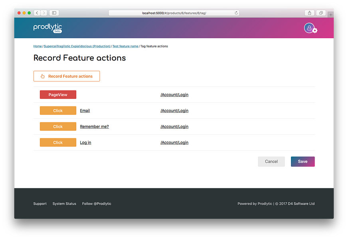Open Test feature name breadcrumb link
The image size is (348, 239).
(125, 46)
